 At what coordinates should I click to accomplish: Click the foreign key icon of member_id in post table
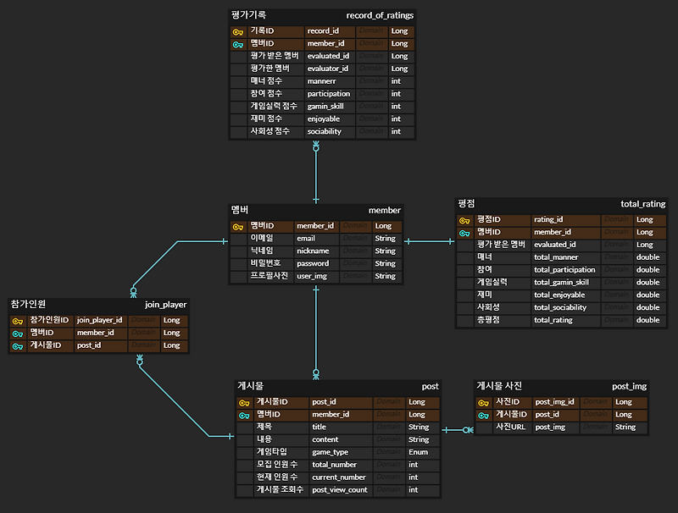(x=246, y=415)
